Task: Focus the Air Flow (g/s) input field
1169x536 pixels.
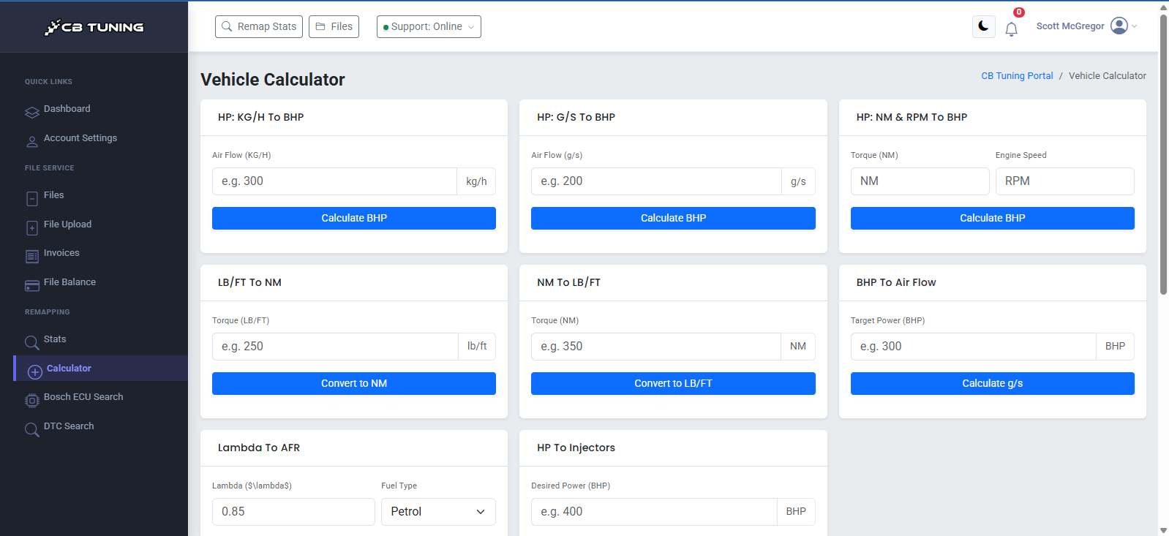Action: click(x=656, y=181)
